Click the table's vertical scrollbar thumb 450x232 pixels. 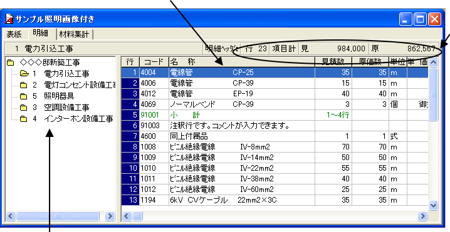click(x=433, y=94)
